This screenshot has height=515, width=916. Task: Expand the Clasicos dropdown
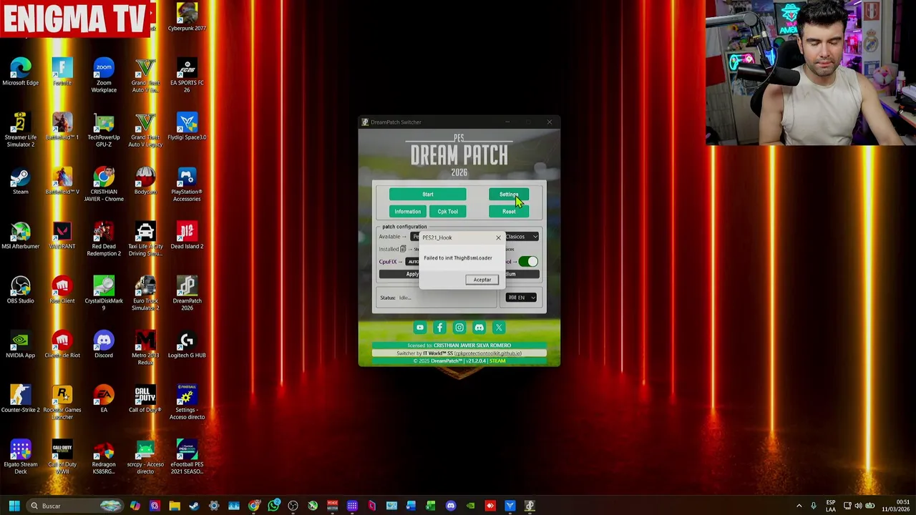[x=521, y=237]
